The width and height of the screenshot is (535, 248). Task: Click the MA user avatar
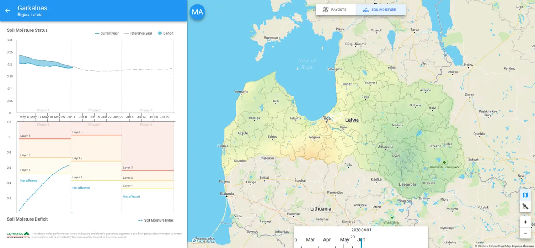click(198, 12)
